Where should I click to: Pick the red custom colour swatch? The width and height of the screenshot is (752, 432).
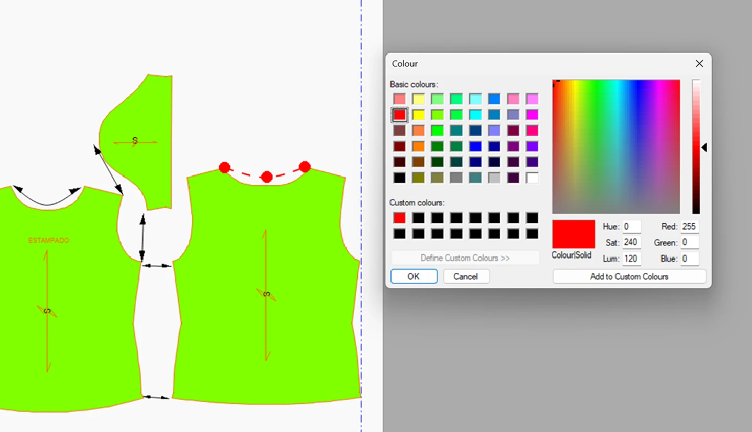point(399,218)
